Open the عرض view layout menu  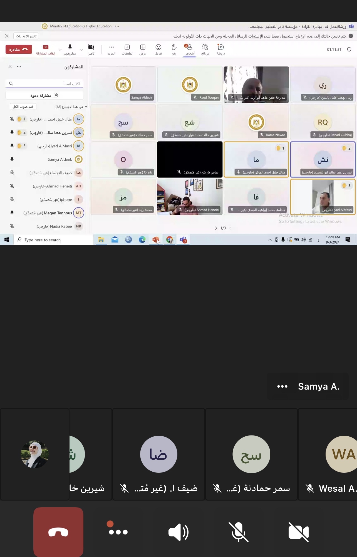click(143, 49)
